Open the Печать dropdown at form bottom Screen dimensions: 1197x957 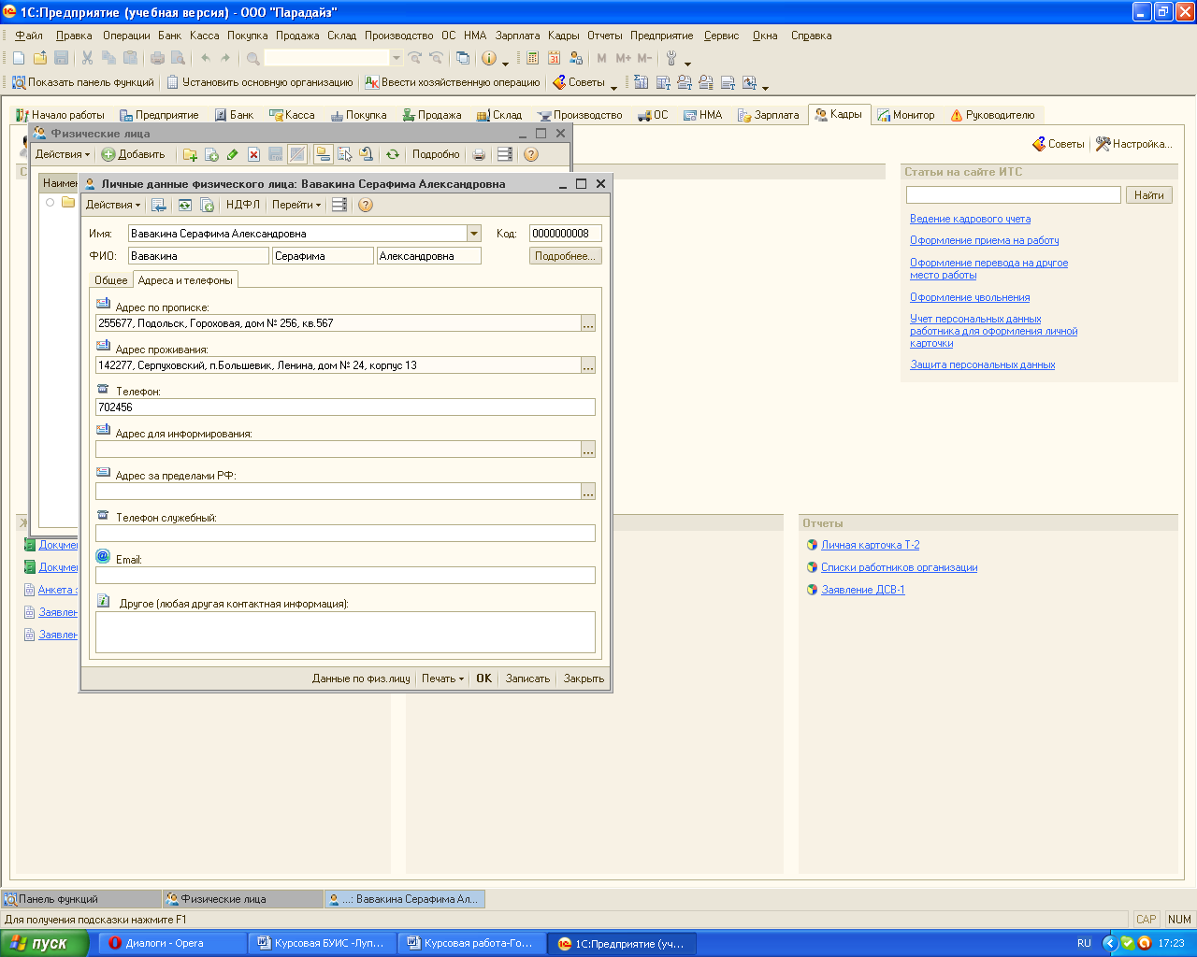point(442,678)
